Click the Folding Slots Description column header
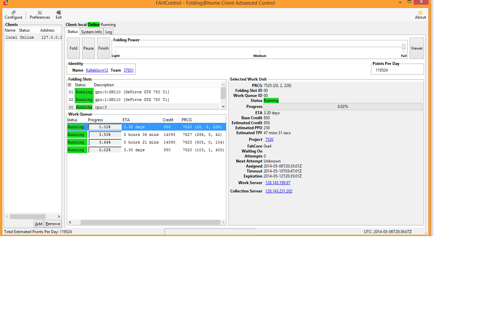Screen dimensions: 478x327 104,85
